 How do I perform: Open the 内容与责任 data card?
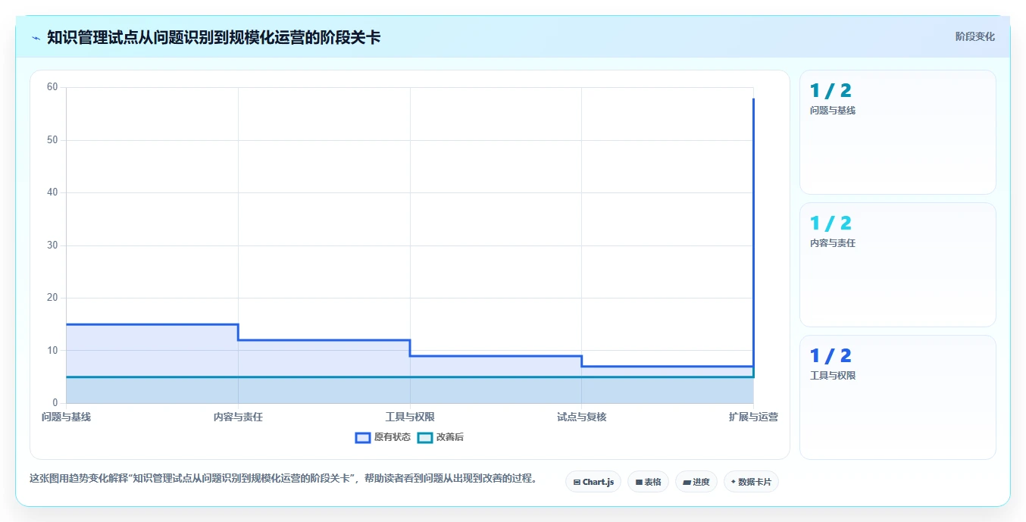click(897, 264)
